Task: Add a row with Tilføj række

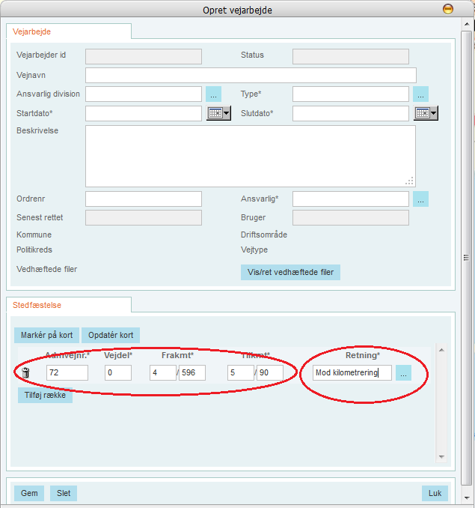Action: [45, 396]
